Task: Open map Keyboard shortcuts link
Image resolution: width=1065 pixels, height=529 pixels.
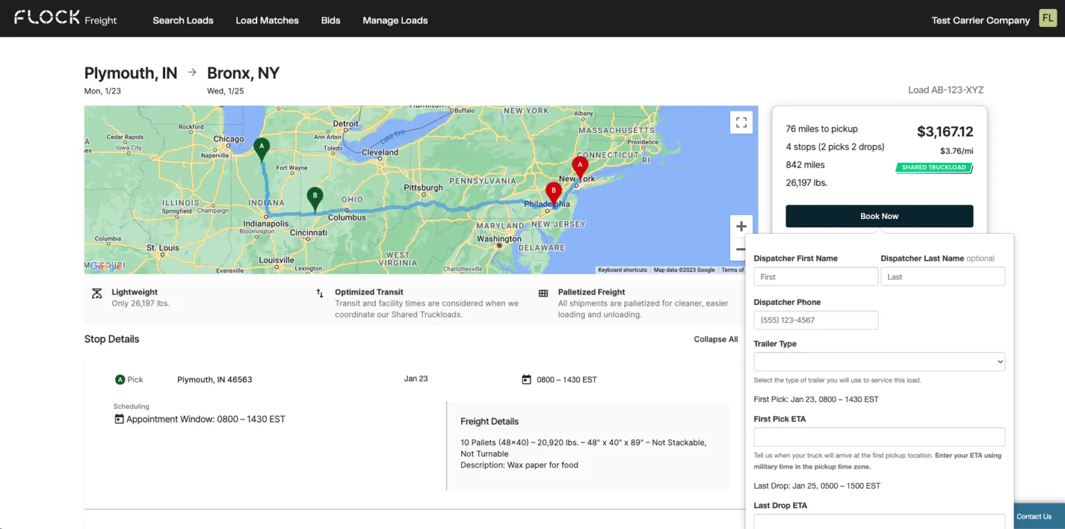Action: click(x=622, y=270)
